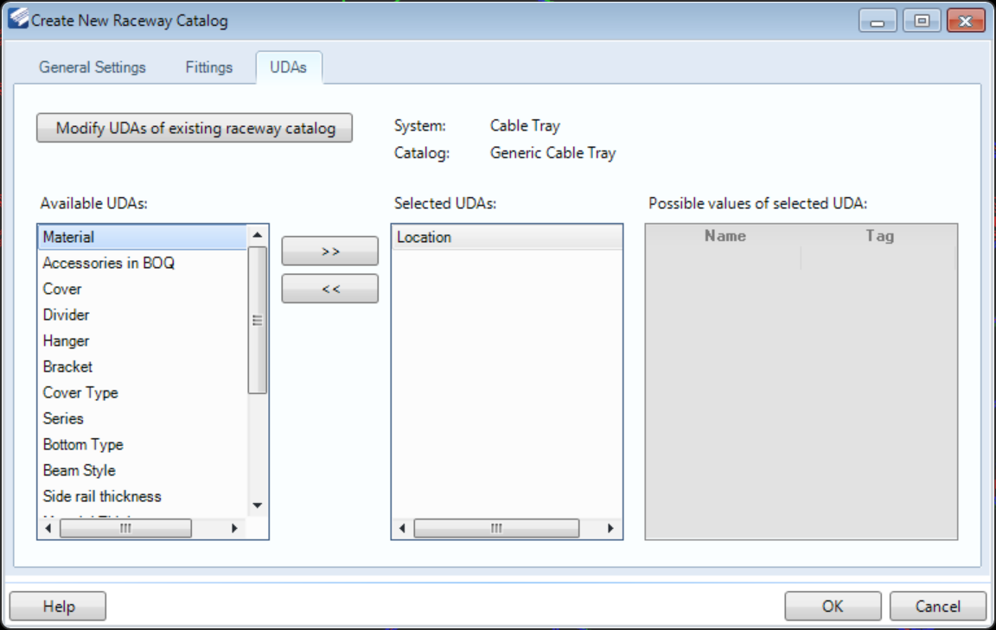Click right arrow of Selected UDAs scrollbar

pyautogui.click(x=610, y=528)
